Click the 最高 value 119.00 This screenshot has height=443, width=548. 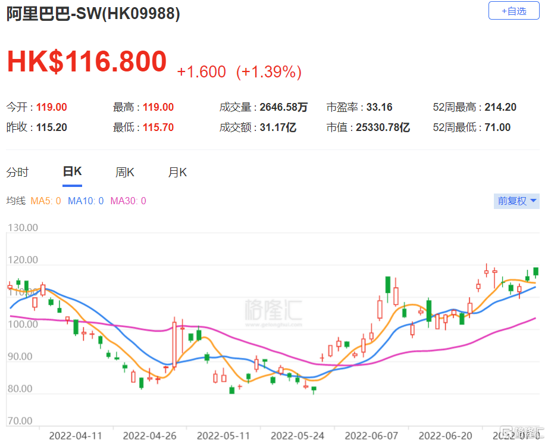pyautogui.click(x=158, y=107)
